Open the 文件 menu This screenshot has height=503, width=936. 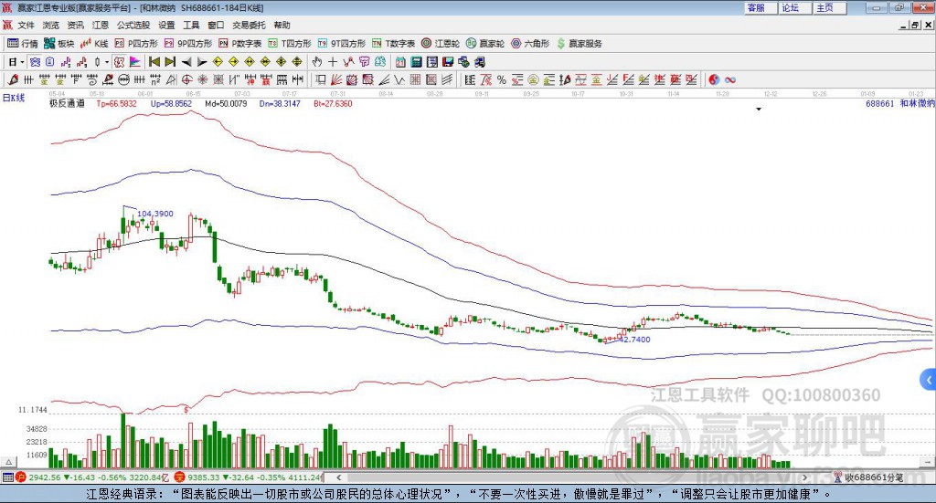[26, 25]
